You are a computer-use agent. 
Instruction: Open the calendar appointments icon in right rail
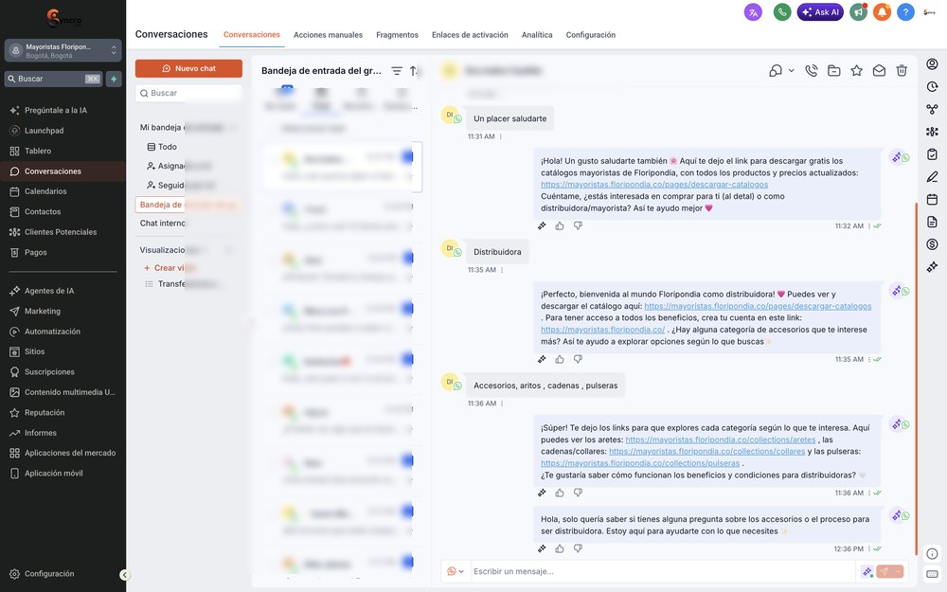[x=932, y=199]
